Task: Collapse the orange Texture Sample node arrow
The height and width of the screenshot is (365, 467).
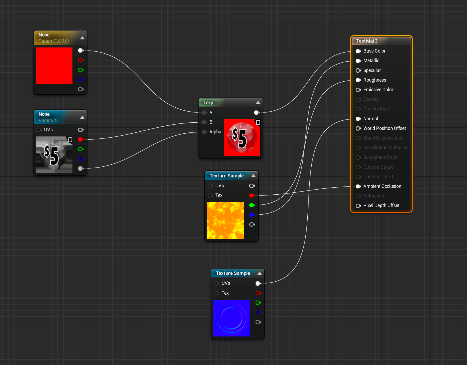Action: coord(253,176)
